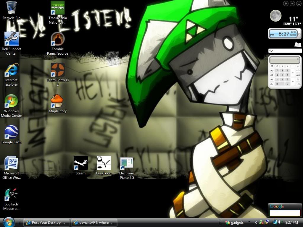Open the Dell Support Center icon
Image resolution: width=303 pixels, height=227 pixels.
click(12, 39)
